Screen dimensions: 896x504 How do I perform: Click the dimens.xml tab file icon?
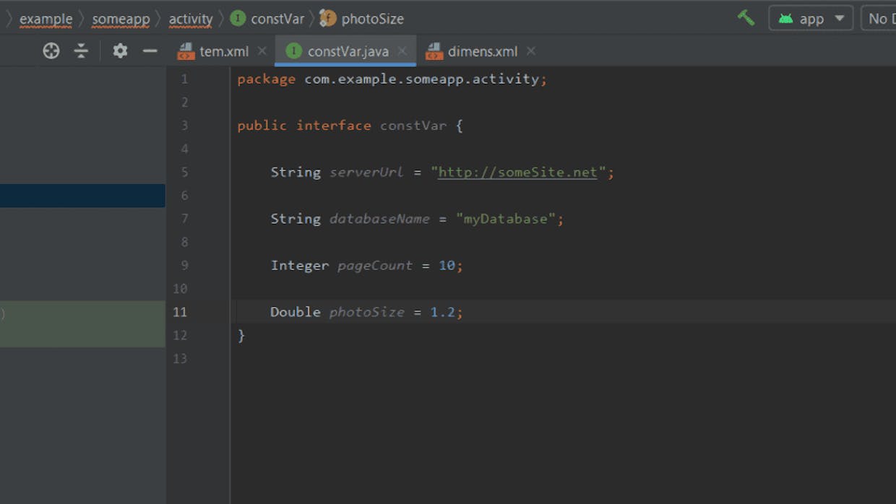(434, 51)
